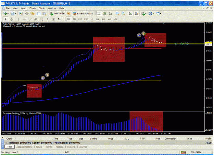Open the Alerts tab
Screen dimensions: 214x155
(49, 147)
